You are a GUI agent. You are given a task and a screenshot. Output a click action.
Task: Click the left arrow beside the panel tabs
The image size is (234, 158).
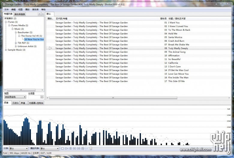39,14
